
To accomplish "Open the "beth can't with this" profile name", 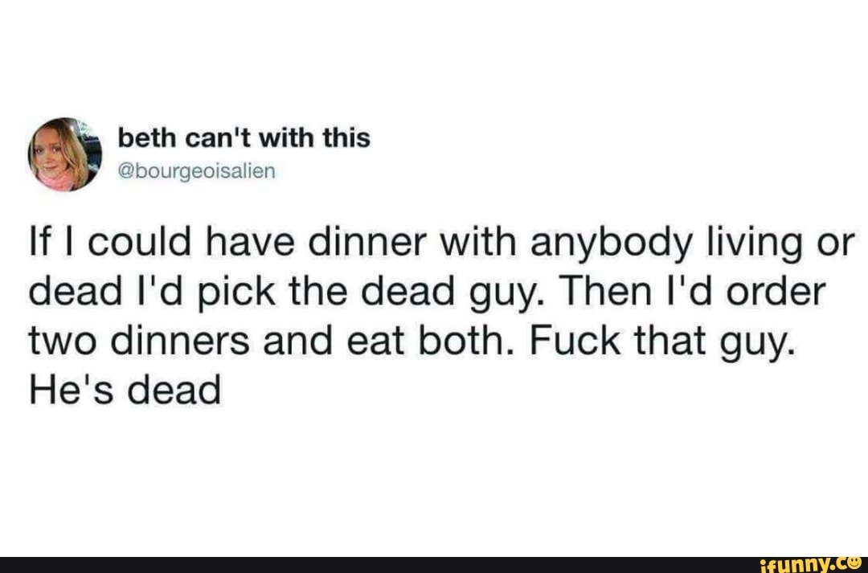I will pyautogui.click(x=244, y=139).
